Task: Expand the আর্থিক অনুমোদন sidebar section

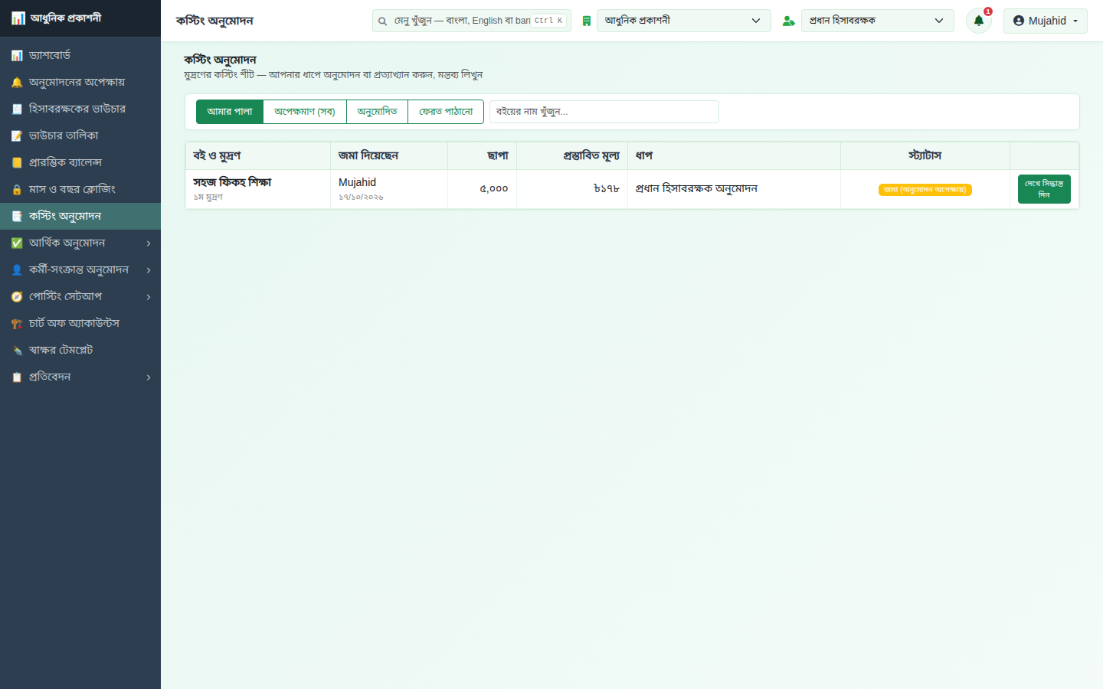Action: click(80, 243)
